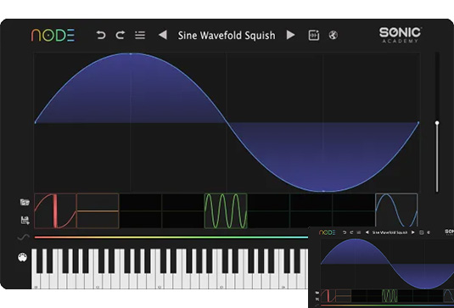The width and height of the screenshot is (454, 308).
Task: Click the load folder icon left of thumbnails
Action: click(25, 202)
